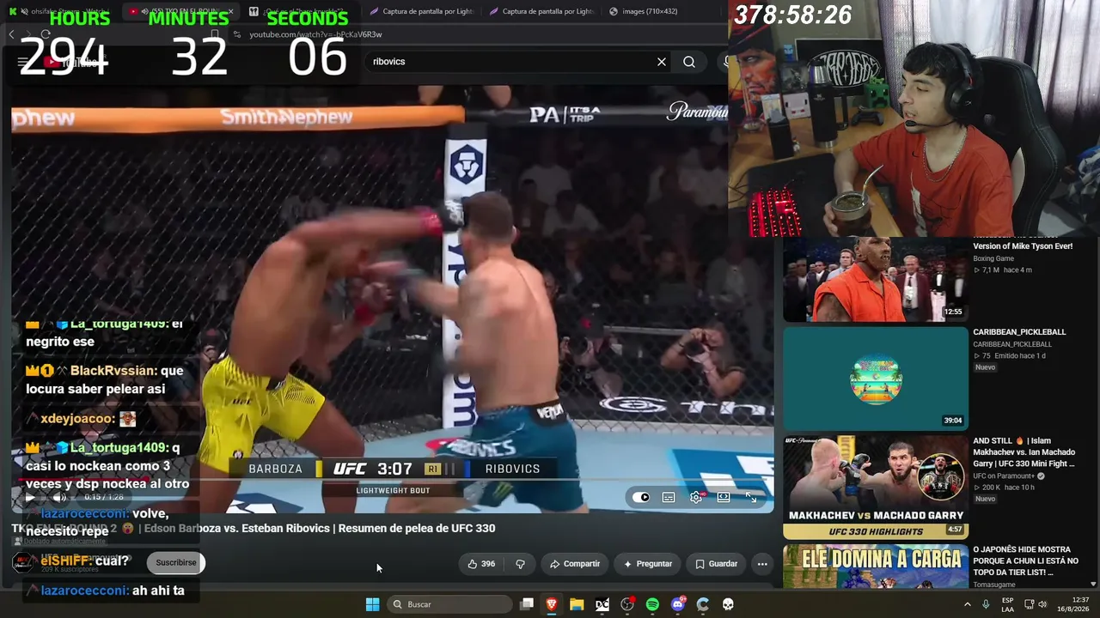Open Brave browser from the taskbar
The image size is (1100, 618).
click(552, 604)
